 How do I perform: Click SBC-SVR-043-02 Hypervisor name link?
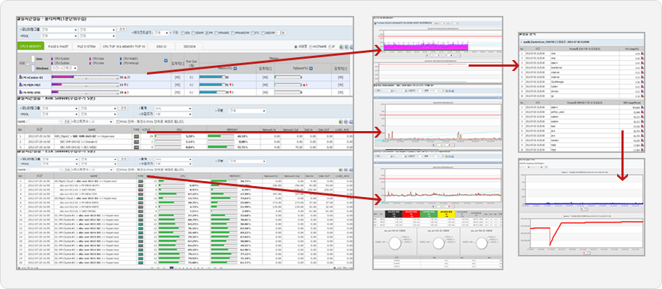coord(85,136)
